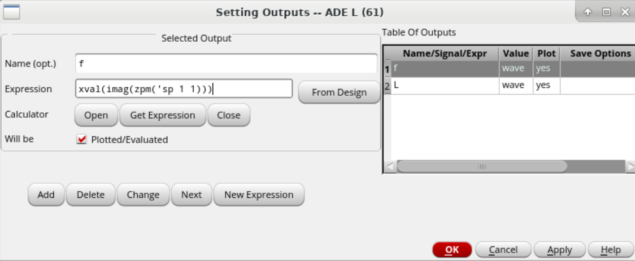The width and height of the screenshot is (635, 261).
Task: Click the Apply button
Action: 559,250
